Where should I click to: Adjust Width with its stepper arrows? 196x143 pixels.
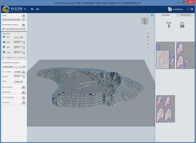click(24, 47)
